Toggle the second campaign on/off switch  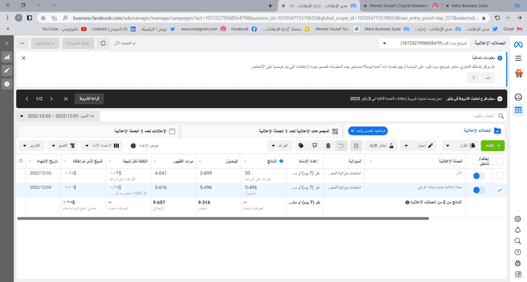coord(479,190)
